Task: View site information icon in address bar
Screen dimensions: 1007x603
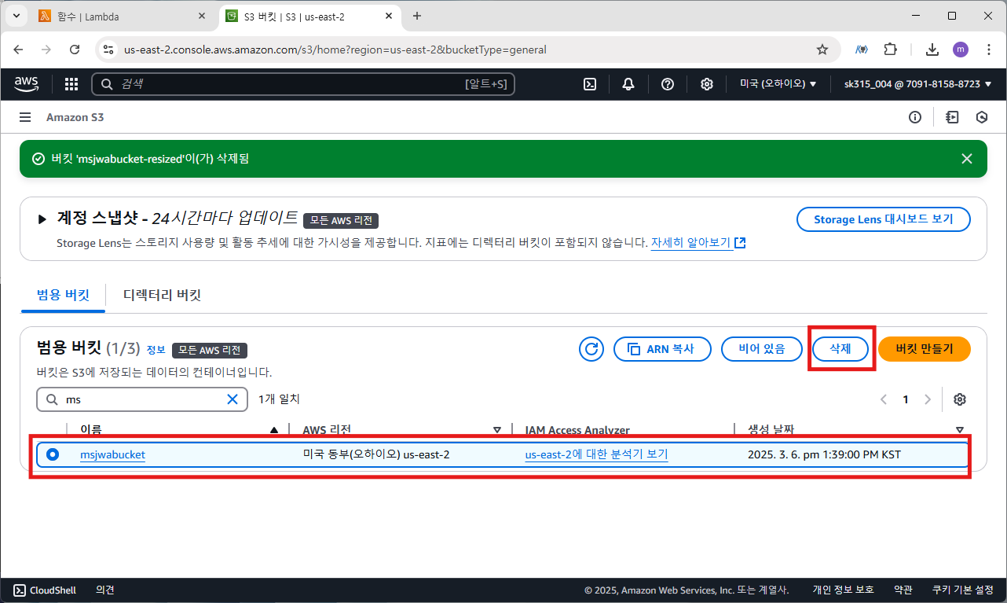Action: pos(109,50)
